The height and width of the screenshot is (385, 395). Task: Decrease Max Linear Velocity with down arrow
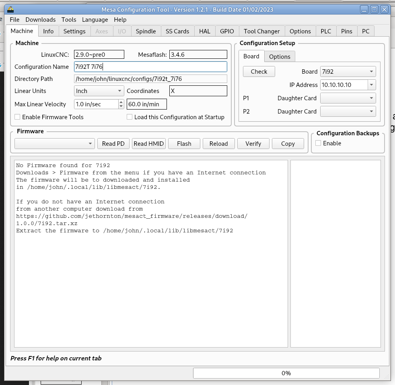[x=121, y=106]
